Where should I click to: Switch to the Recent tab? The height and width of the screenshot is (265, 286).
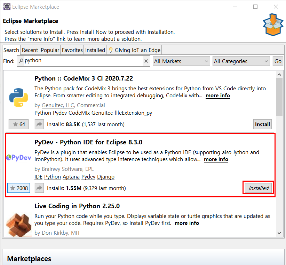click(x=30, y=50)
